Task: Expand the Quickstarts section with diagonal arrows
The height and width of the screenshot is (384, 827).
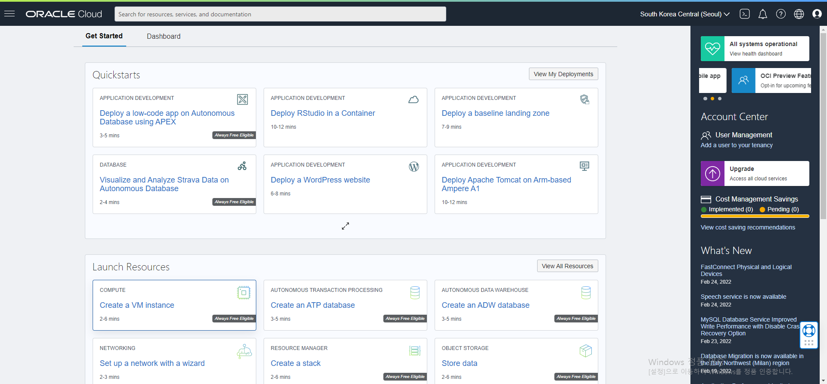Action: (x=345, y=226)
